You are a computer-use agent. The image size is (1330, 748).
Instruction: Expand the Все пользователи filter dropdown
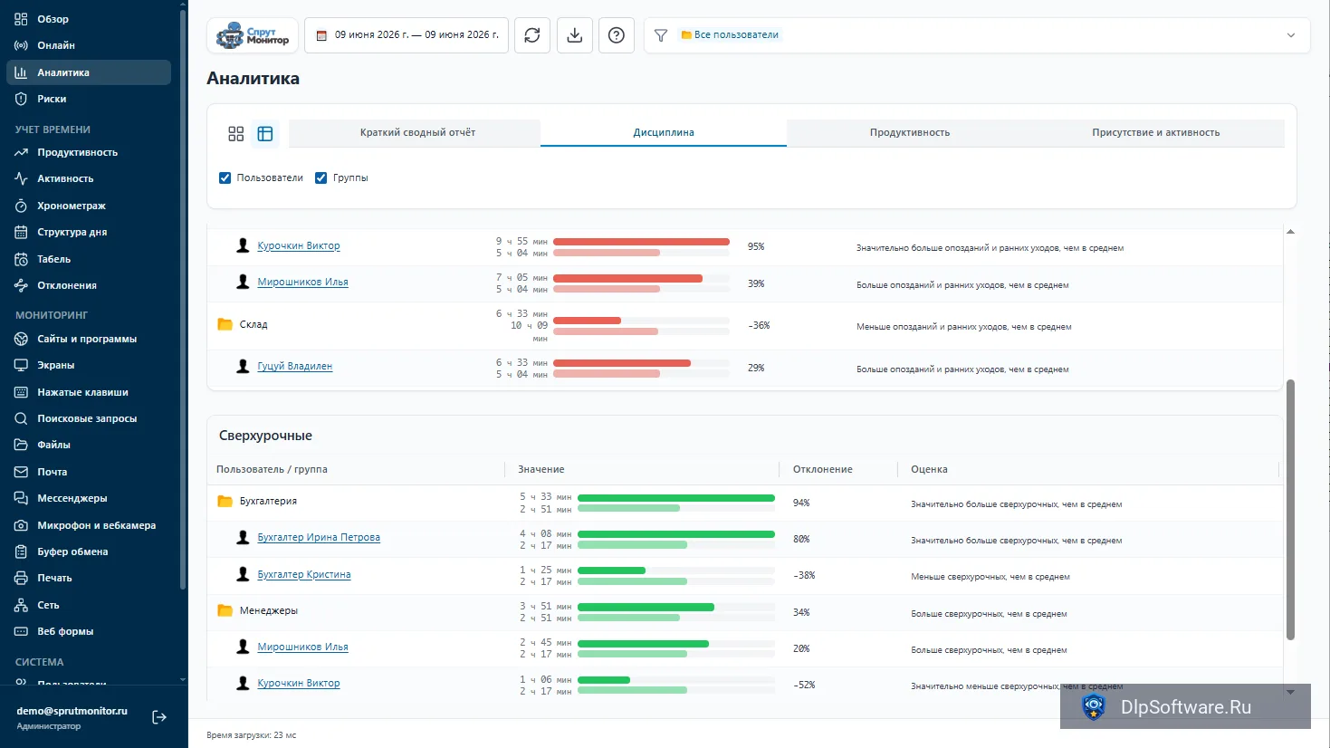(x=1290, y=35)
